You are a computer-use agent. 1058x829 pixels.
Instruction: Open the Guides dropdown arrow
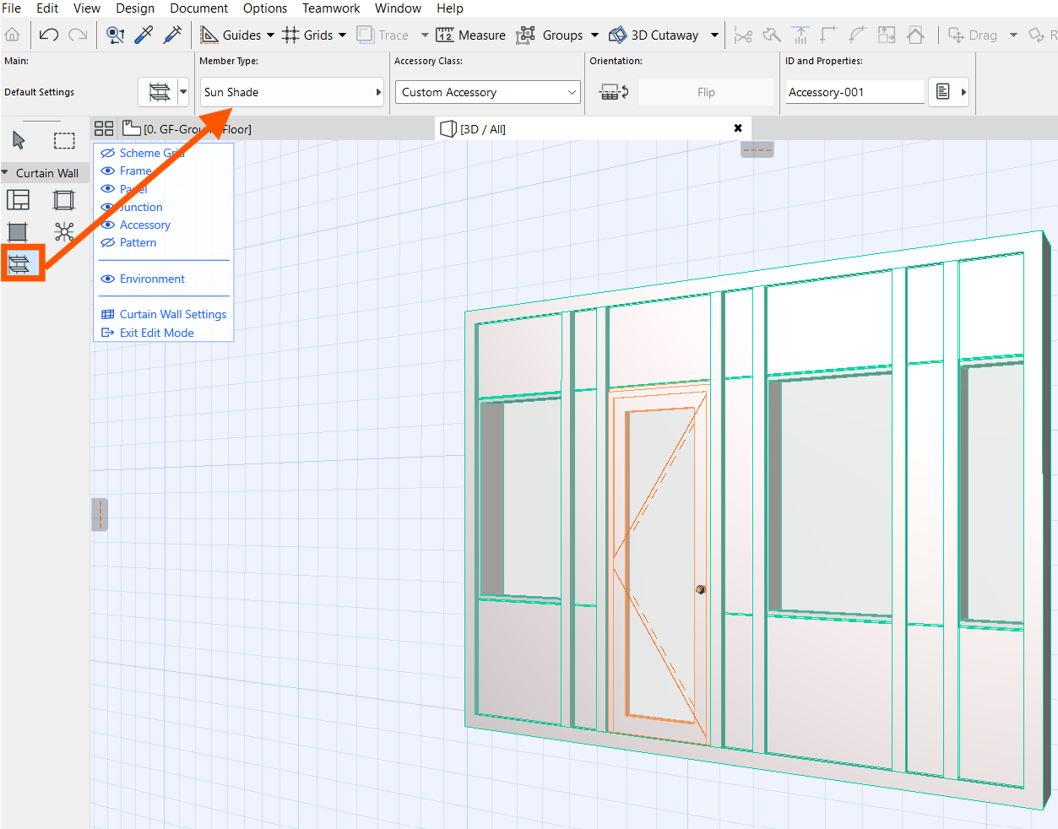tap(270, 35)
